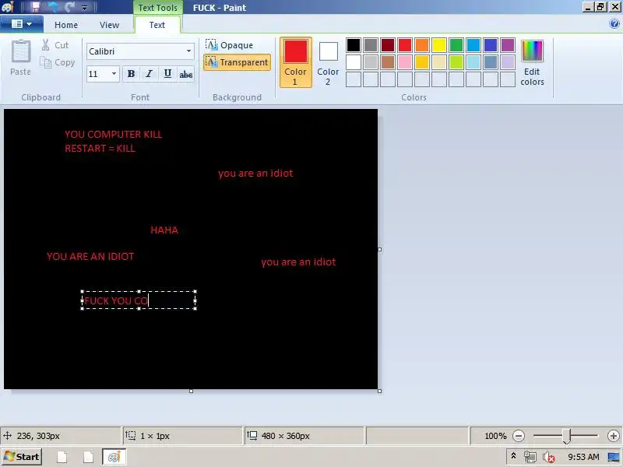Pick the indigo color swatch

(x=491, y=45)
